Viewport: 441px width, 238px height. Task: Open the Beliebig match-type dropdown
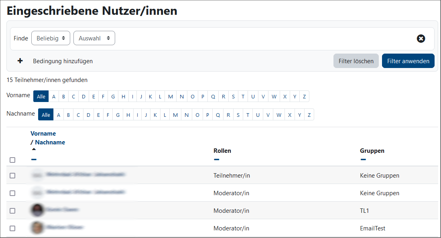pos(51,38)
